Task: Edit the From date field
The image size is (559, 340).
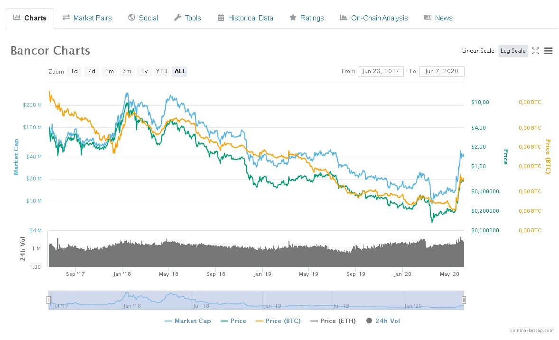Action: point(381,71)
